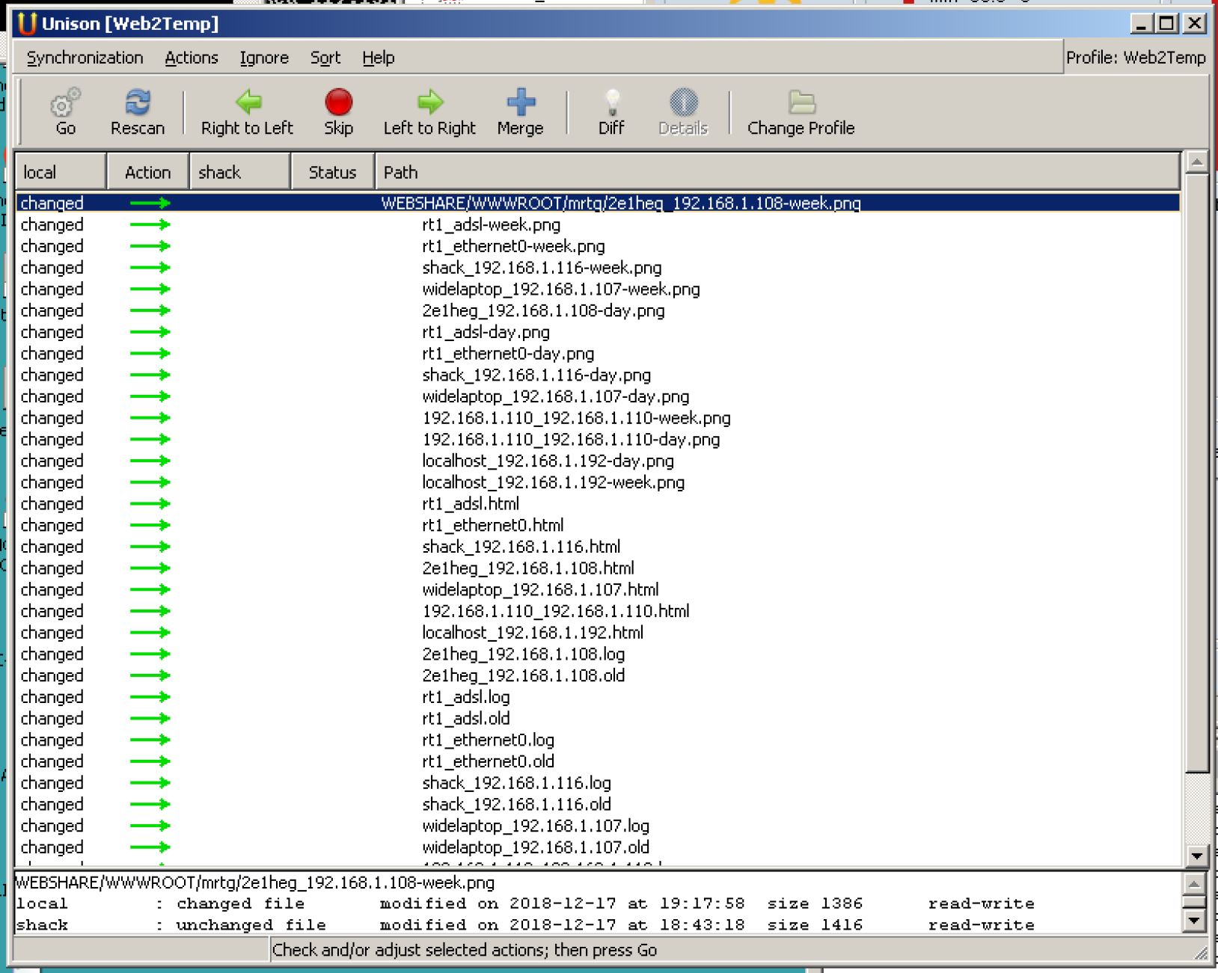Screen dimensions: 1218x973
Task: Click the Rescan refresh icon
Action: pos(138,102)
